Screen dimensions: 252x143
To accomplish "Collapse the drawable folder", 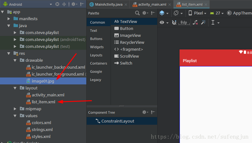I will click(15, 60).
